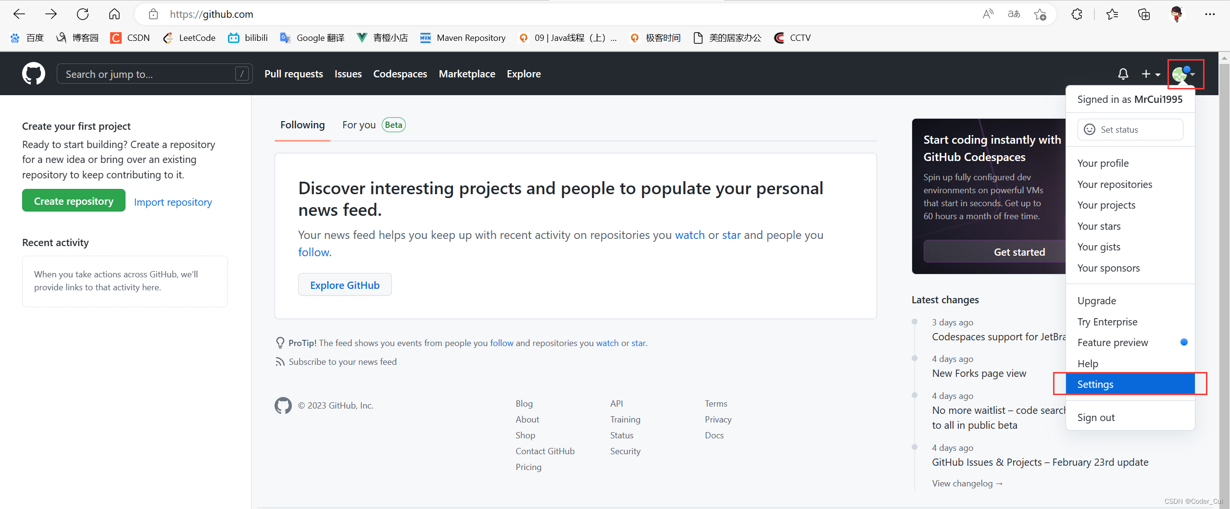Open Codespaces in header
The height and width of the screenshot is (509, 1230).
(x=400, y=74)
